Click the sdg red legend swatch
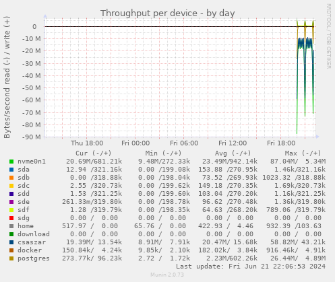Screen dimensions: 335x282 11,218
